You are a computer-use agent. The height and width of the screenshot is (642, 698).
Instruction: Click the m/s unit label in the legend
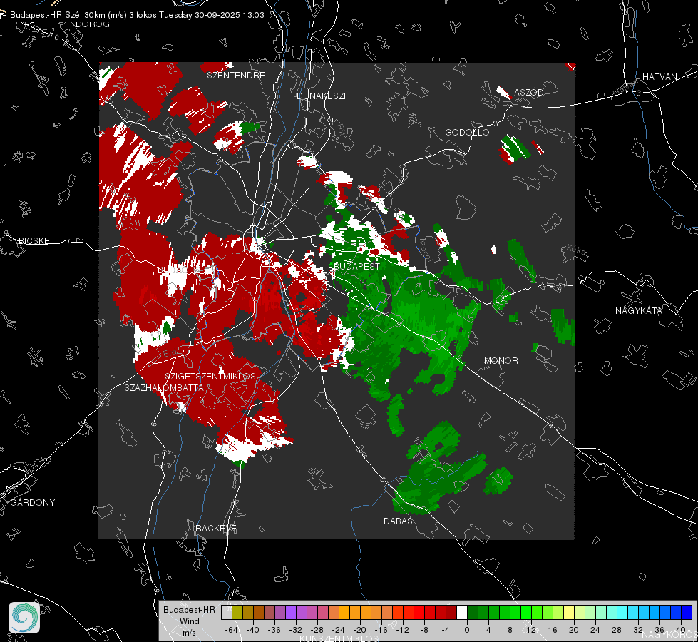tap(189, 633)
